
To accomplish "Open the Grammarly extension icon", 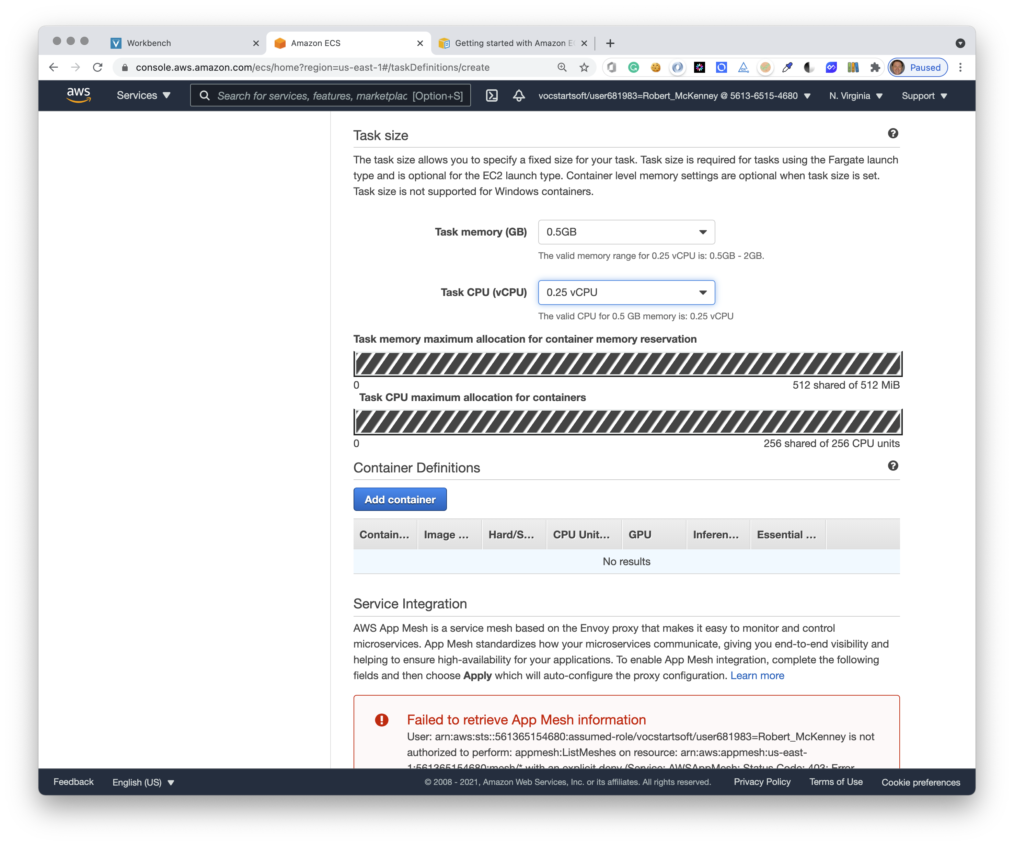I will (634, 68).
